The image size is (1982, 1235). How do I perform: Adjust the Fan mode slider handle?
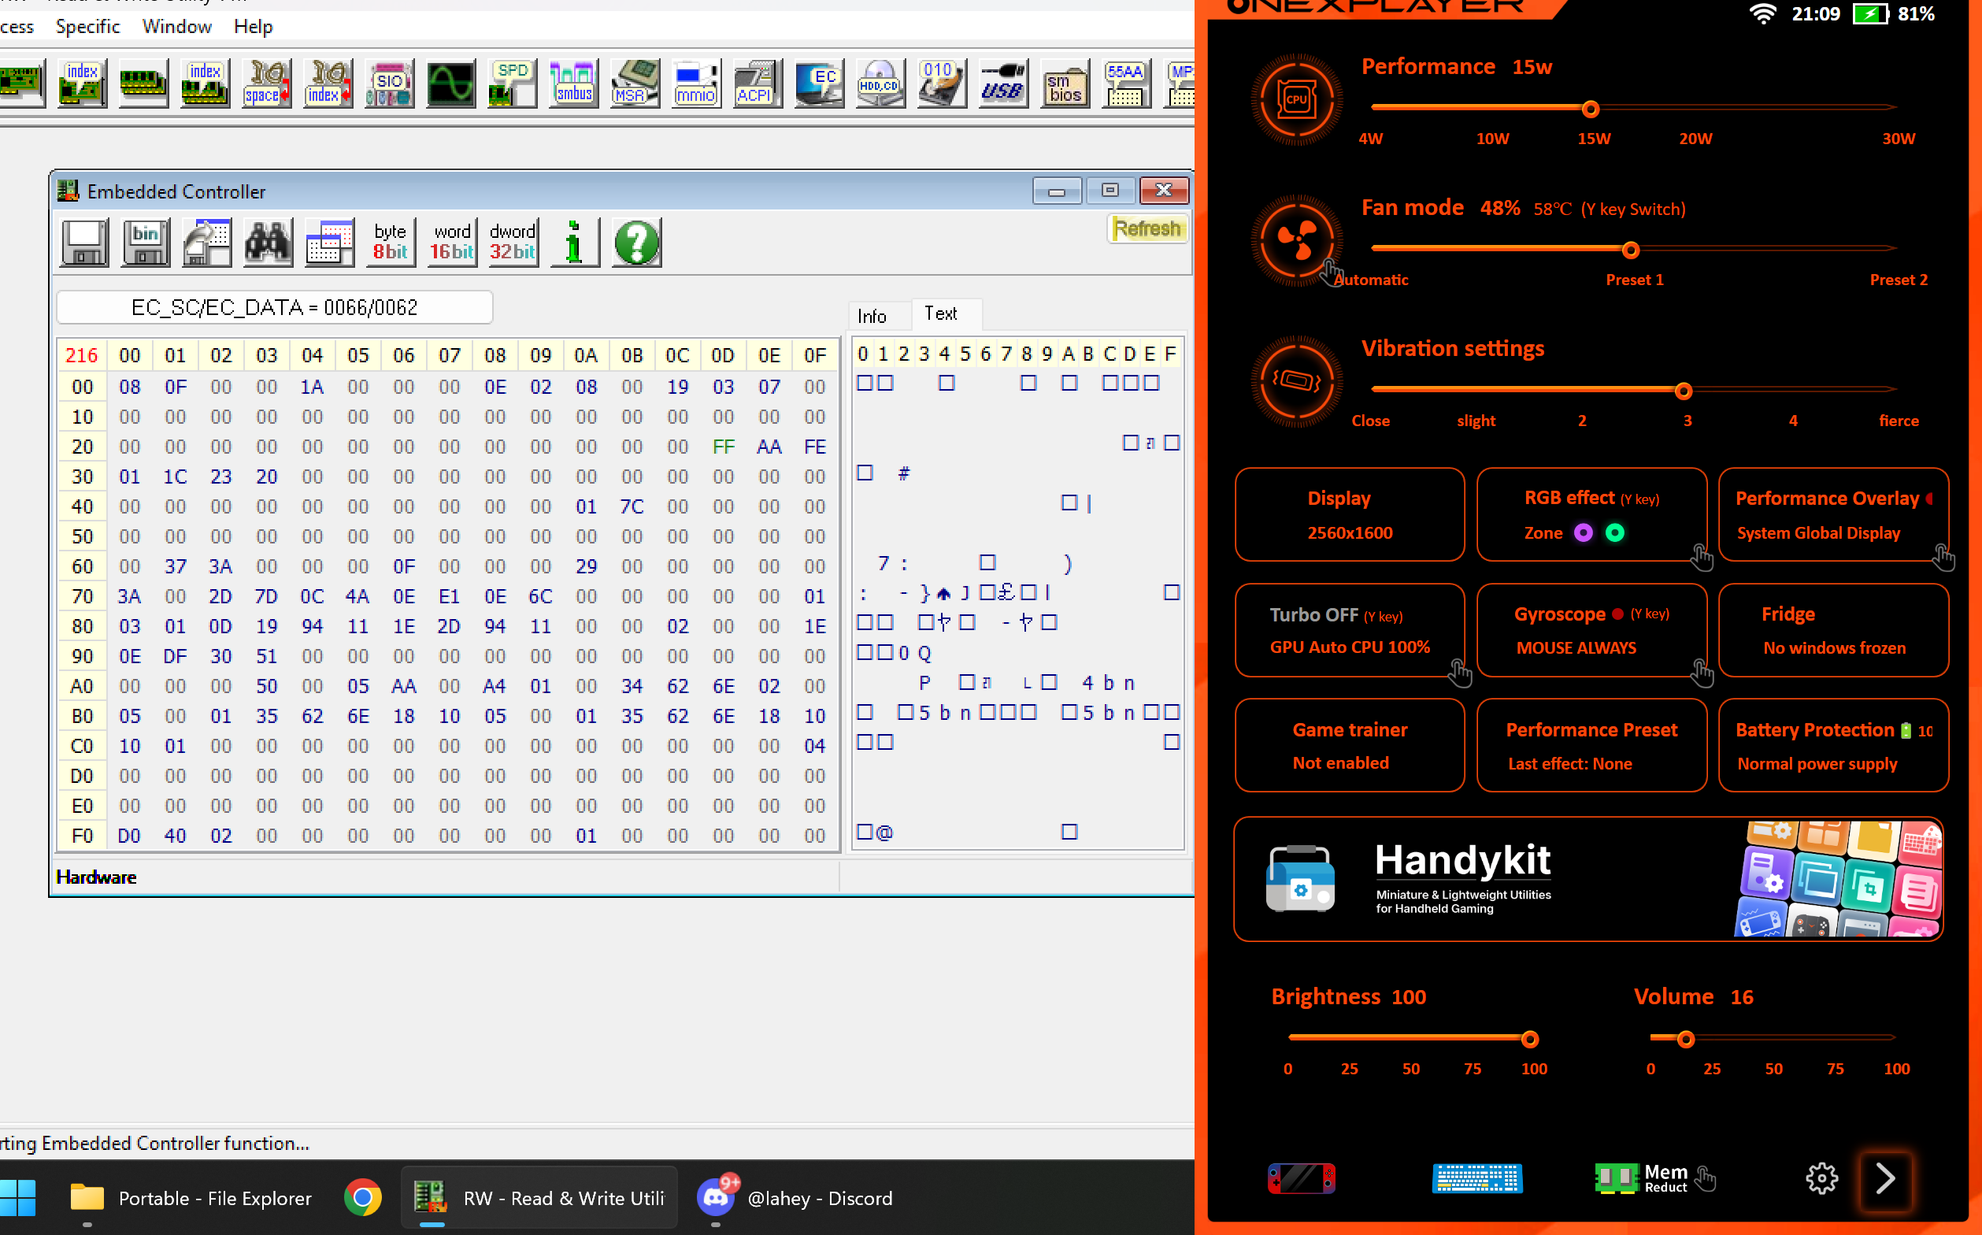[x=1630, y=250]
